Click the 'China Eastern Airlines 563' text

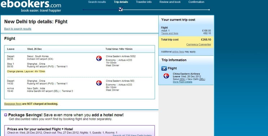tap(120, 81)
